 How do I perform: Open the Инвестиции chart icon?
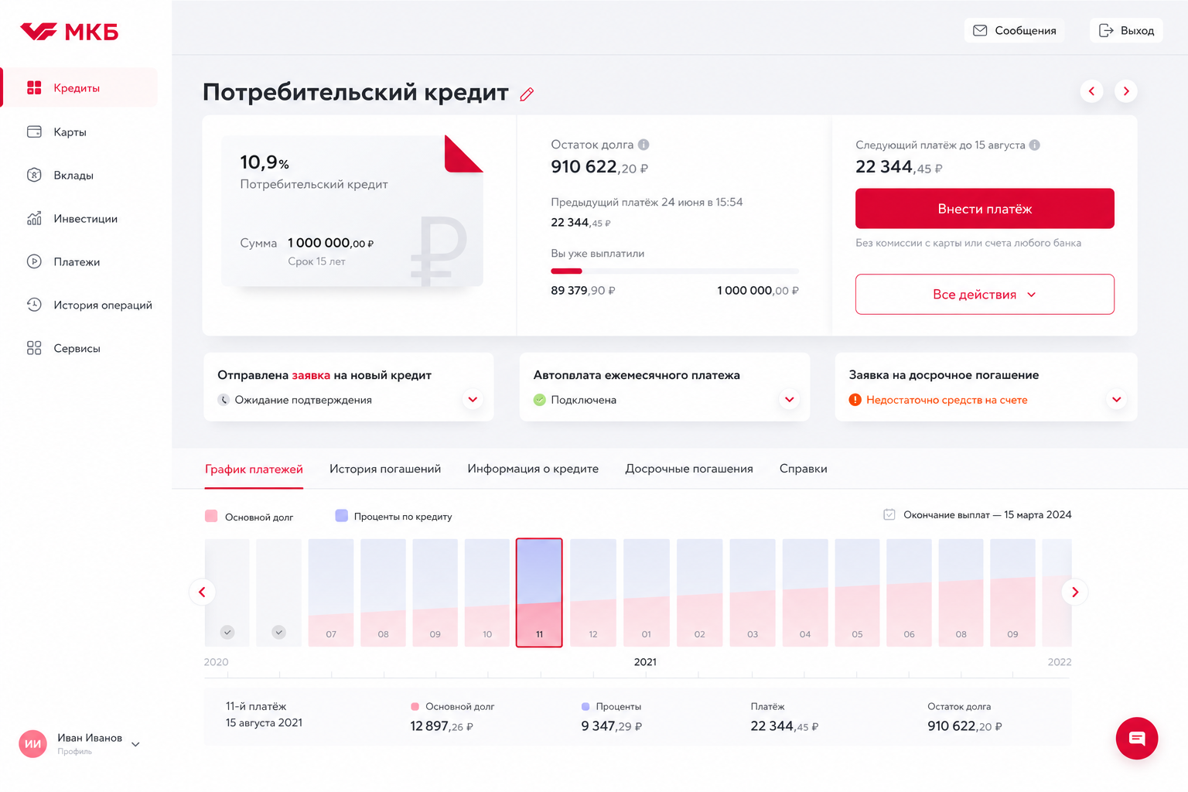pos(34,218)
